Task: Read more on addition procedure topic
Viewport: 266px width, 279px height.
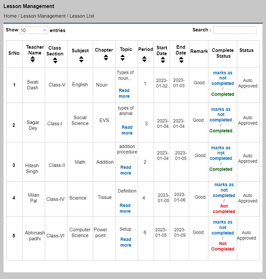Action: tap(126, 170)
